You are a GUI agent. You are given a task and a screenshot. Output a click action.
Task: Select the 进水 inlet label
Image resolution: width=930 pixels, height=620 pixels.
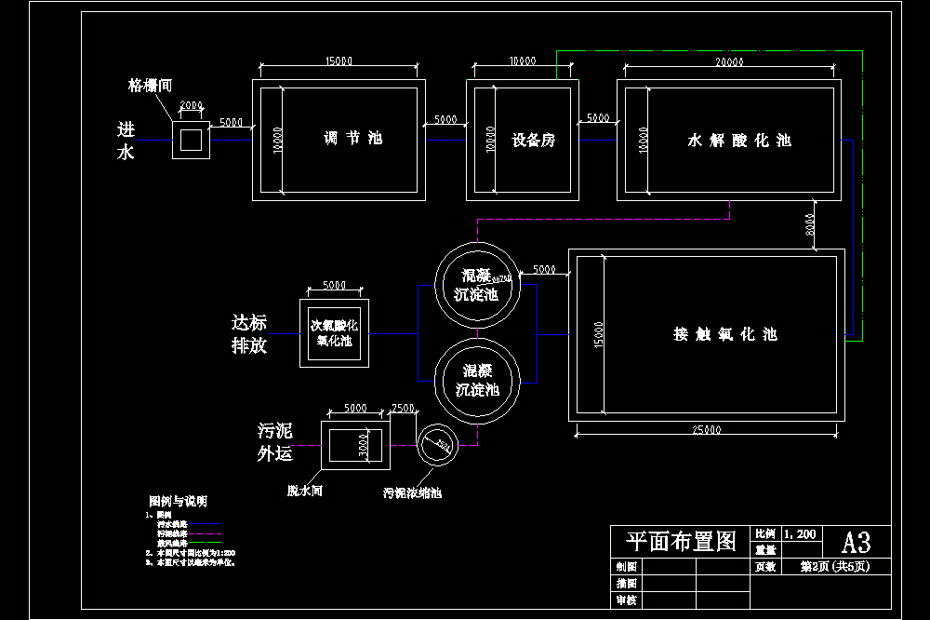tap(126, 141)
